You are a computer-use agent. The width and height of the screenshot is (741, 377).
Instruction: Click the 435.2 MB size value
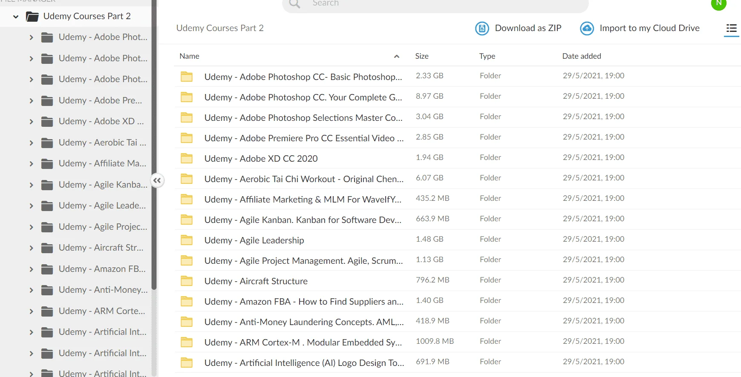pos(432,198)
